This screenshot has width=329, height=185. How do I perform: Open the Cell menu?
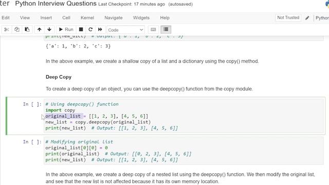(66, 18)
